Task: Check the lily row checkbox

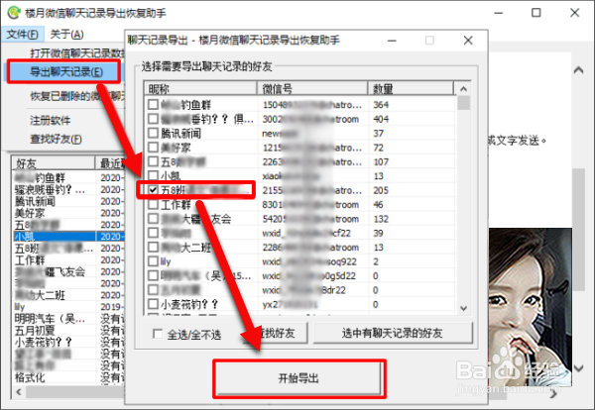Action: tap(153, 261)
